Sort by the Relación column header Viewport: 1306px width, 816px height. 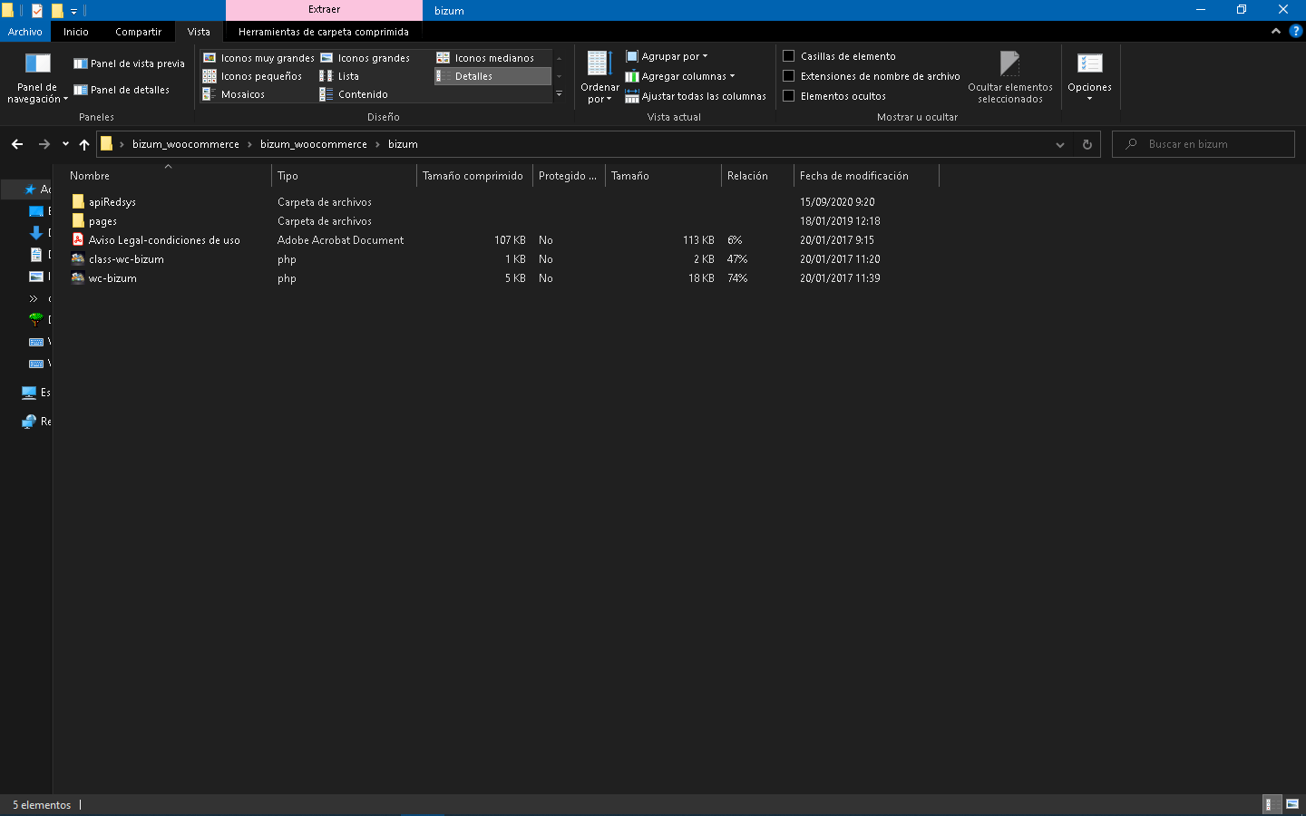757,176
